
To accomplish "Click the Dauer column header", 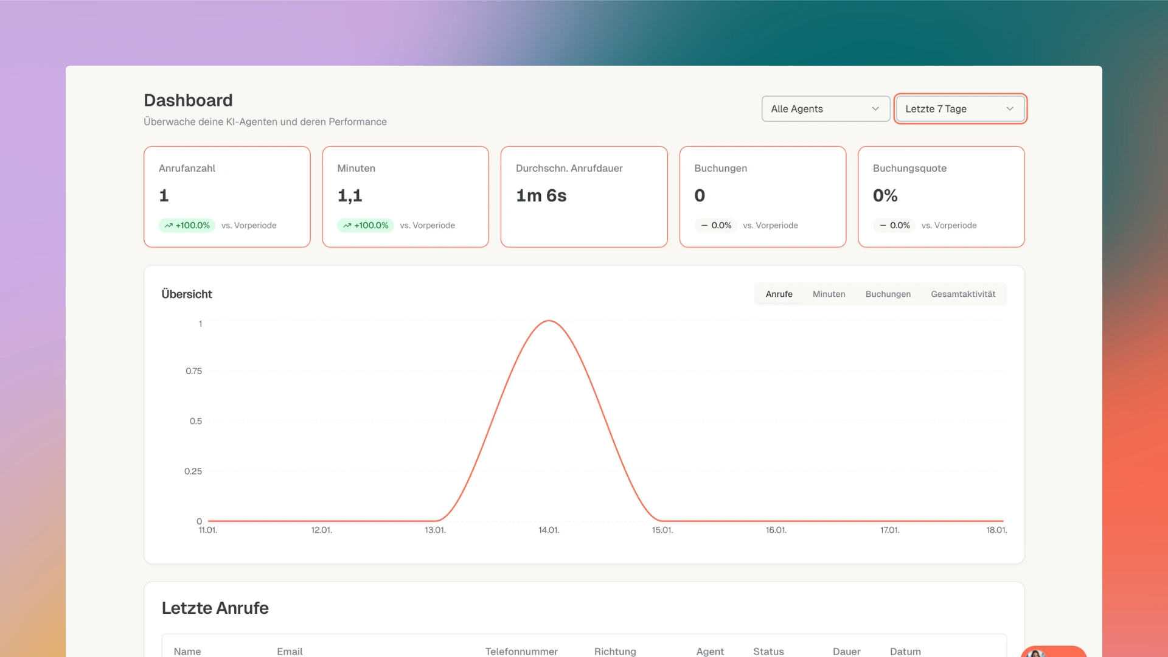I will (x=846, y=651).
